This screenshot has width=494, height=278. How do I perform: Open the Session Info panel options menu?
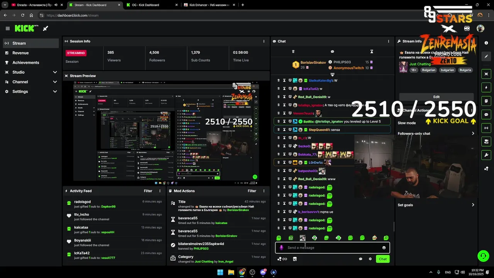pos(264,41)
